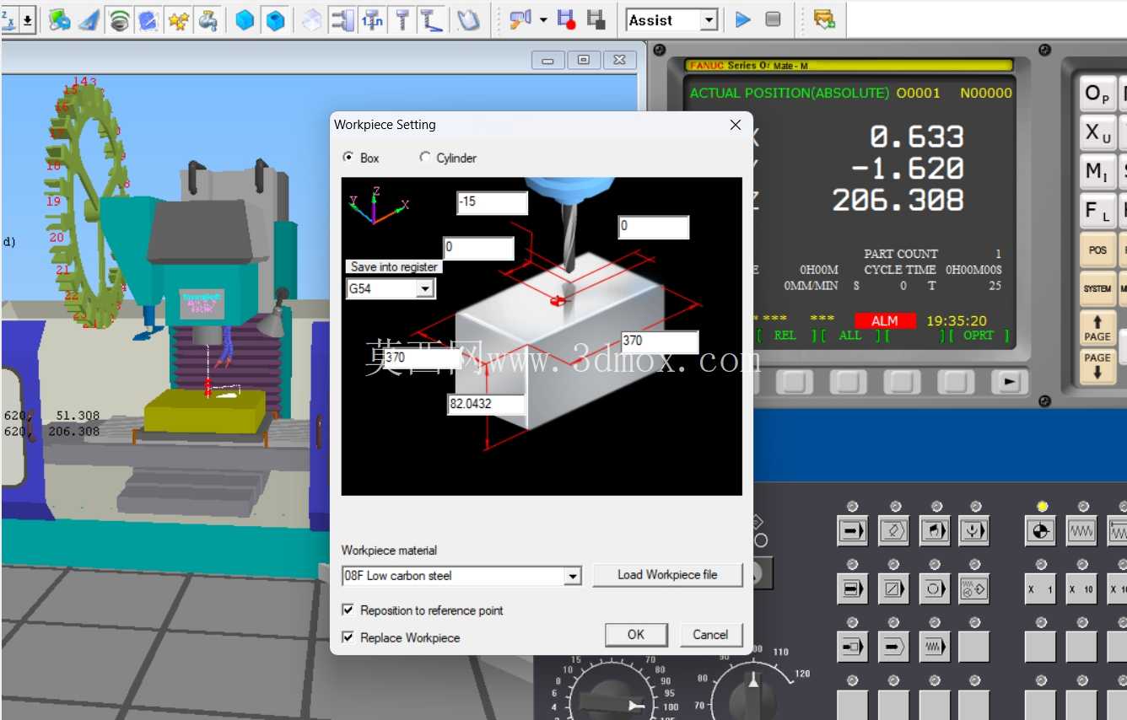Click the 1.n tool toolbar icon

372,20
